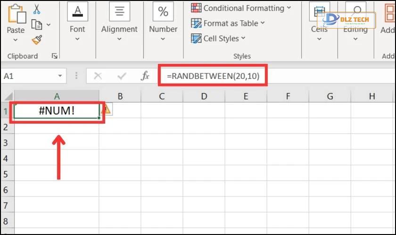The height and width of the screenshot is (235, 396).
Task: Click cell A1 showing #NUM!
Action: (57, 110)
